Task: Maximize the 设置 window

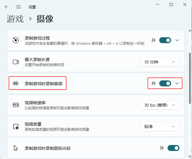Action: (171, 4)
